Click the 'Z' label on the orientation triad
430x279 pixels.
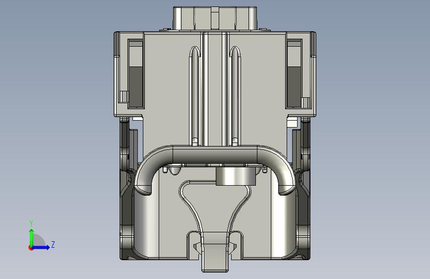pos(53,244)
